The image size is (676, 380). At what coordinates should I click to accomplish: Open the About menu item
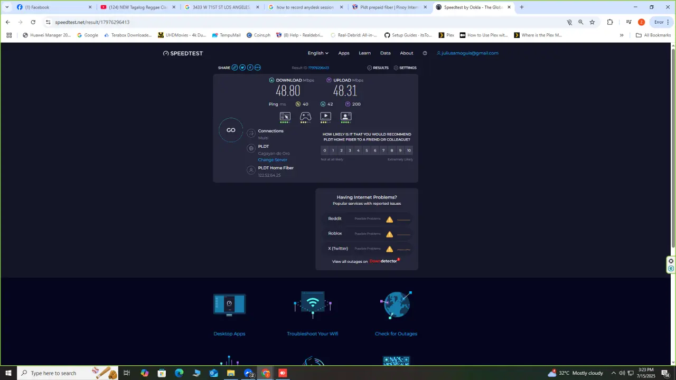point(407,53)
